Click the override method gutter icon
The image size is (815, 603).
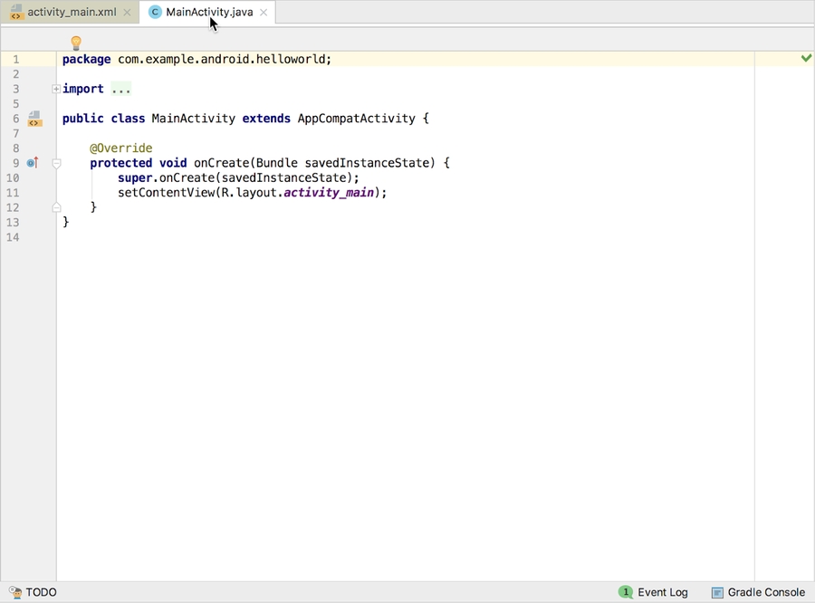click(x=33, y=162)
